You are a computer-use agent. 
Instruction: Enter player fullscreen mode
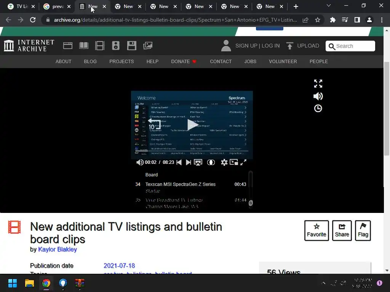[243, 162]
